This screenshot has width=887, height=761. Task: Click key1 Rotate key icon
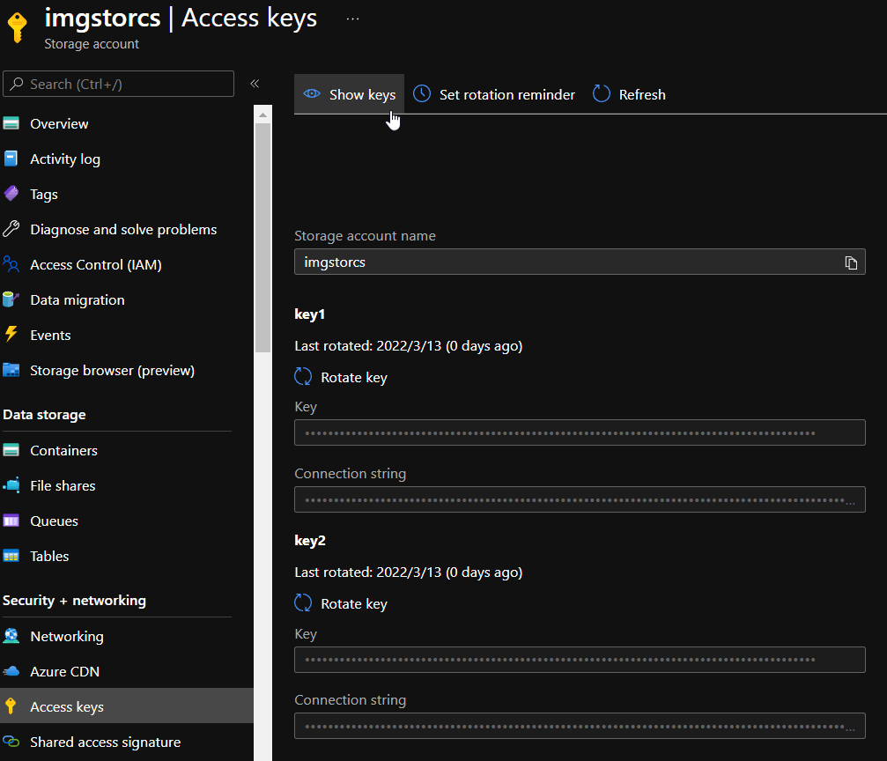click(x=303, y=377)
